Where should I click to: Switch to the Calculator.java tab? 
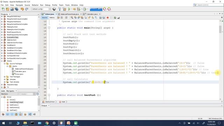click(92, 14)
